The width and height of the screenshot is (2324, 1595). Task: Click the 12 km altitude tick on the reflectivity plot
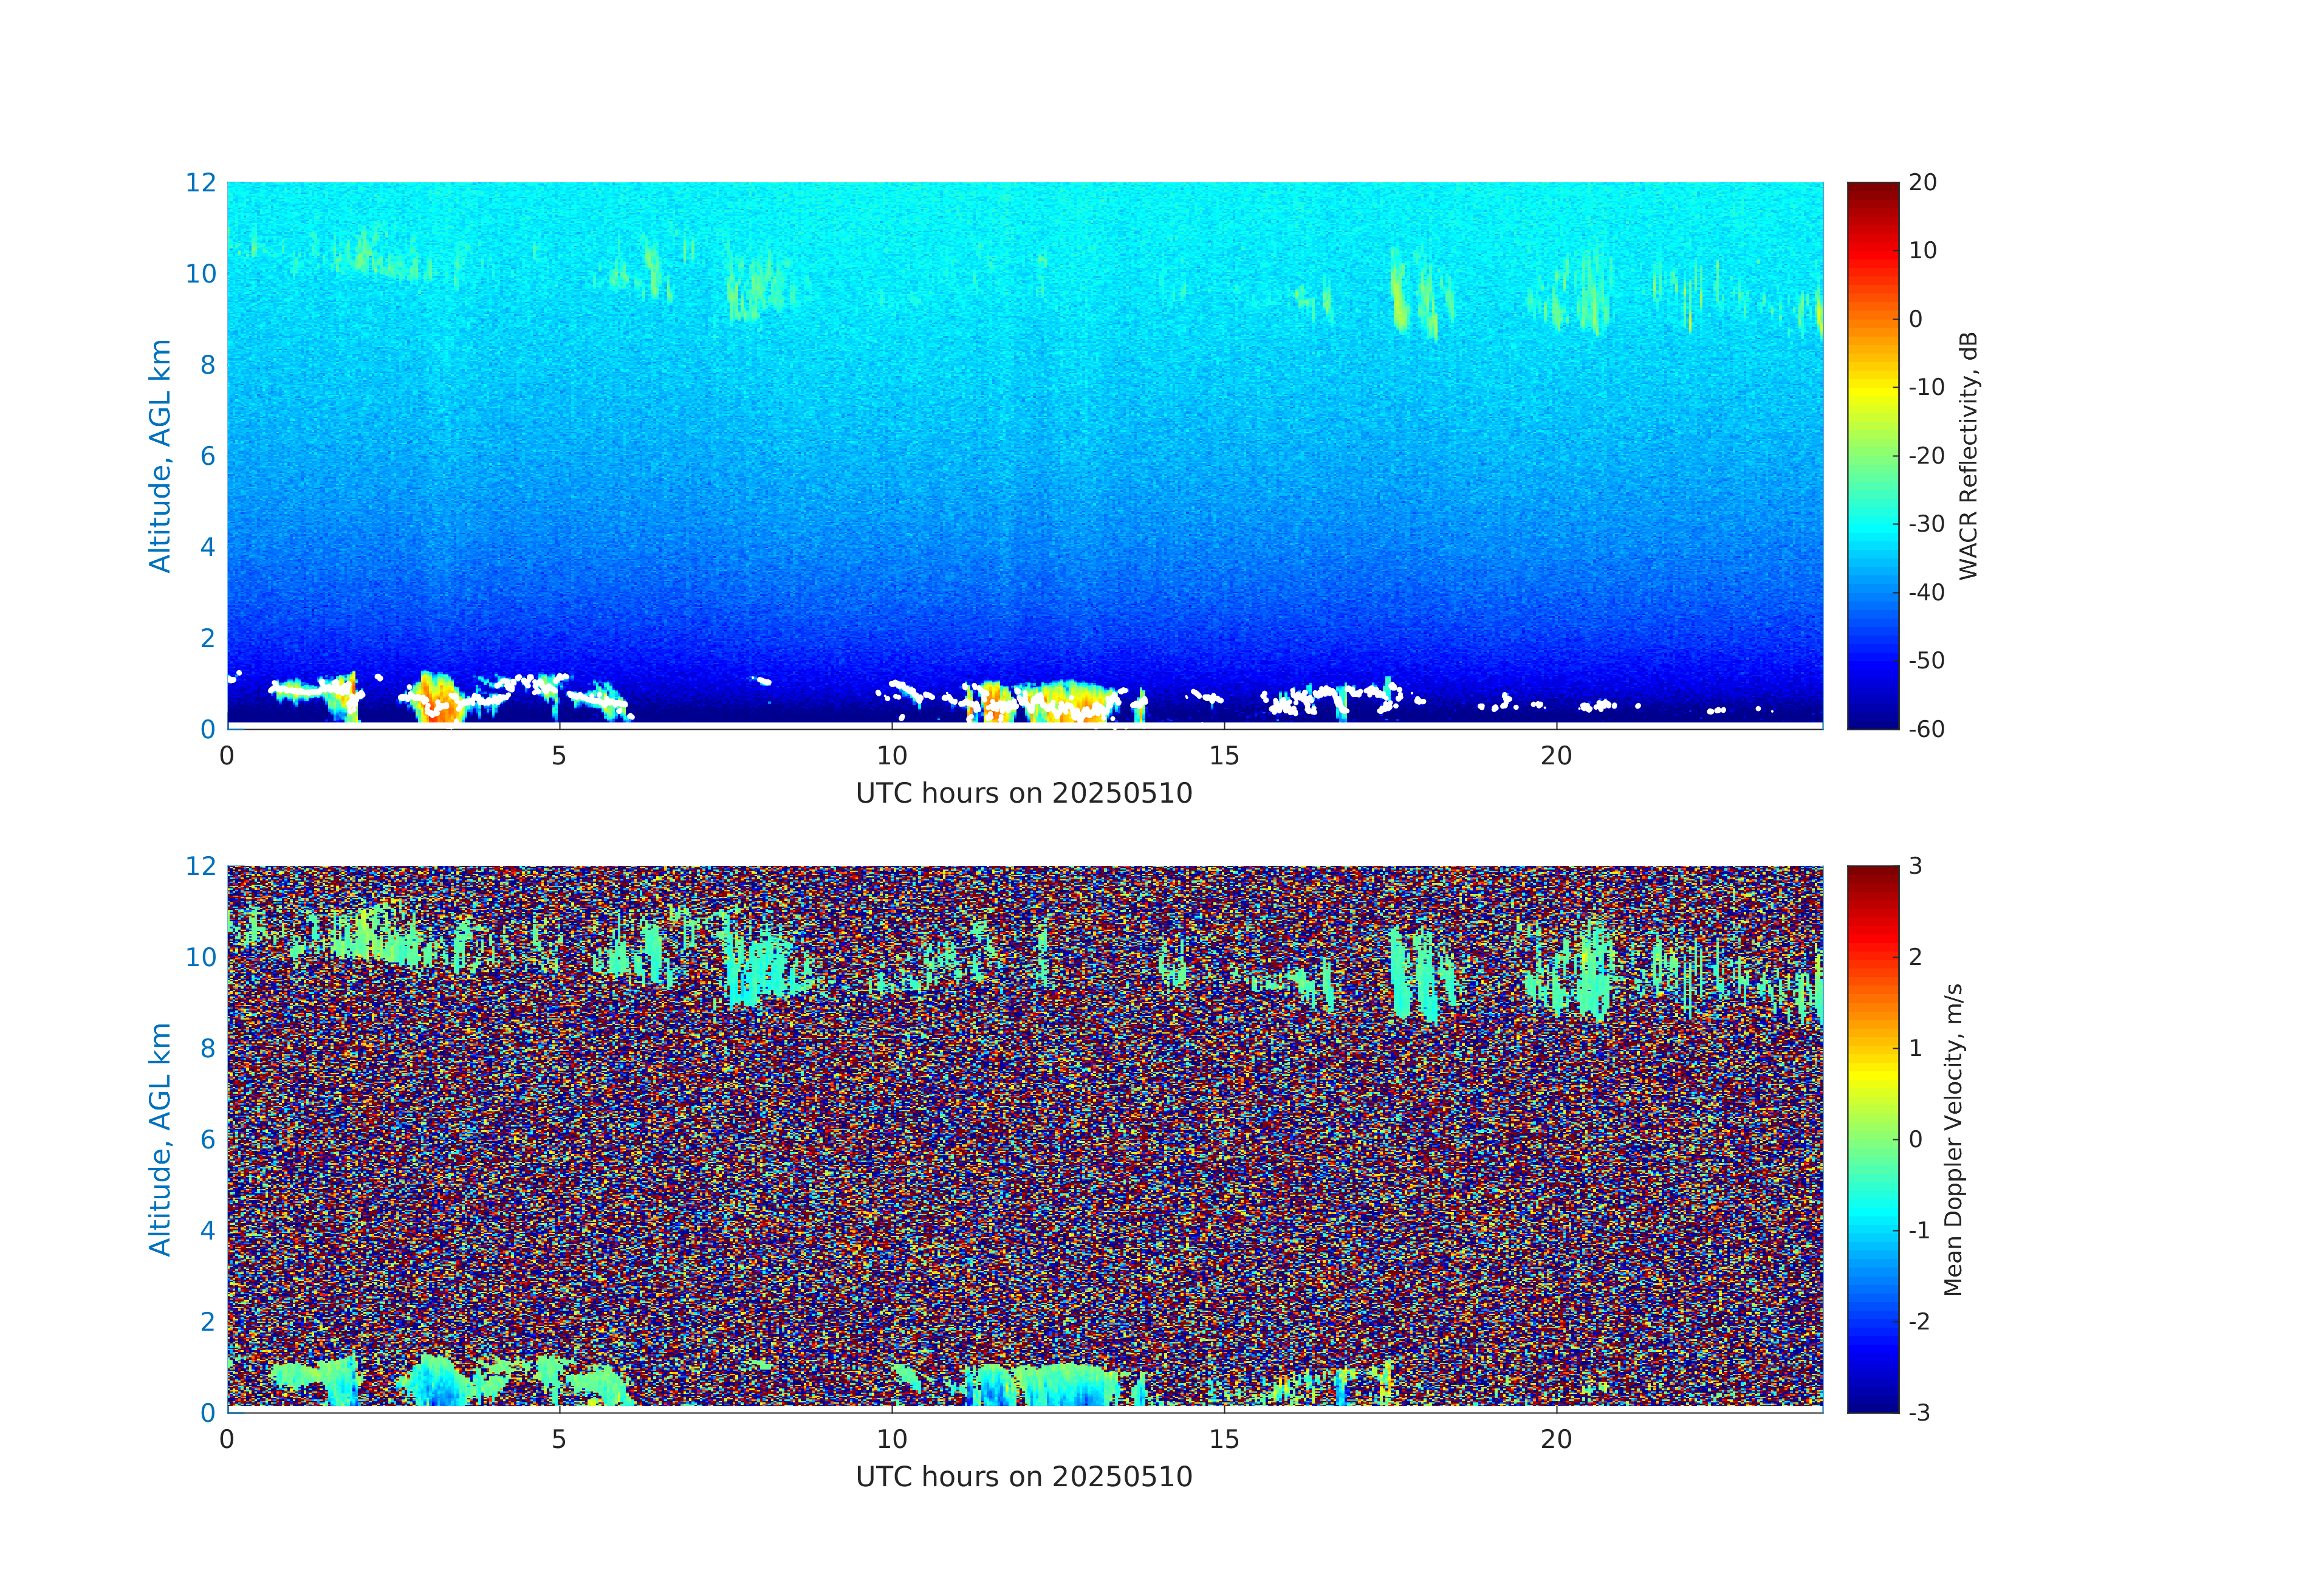(201, 182)
